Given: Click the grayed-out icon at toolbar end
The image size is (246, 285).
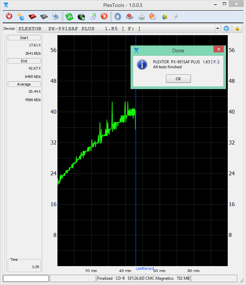Looking at the screenshot, I should 176,17.
